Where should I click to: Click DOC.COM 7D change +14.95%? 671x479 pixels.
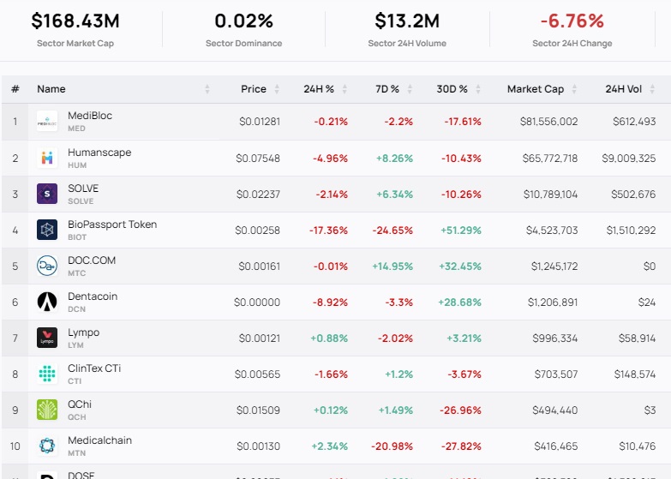tap(392, 266)
